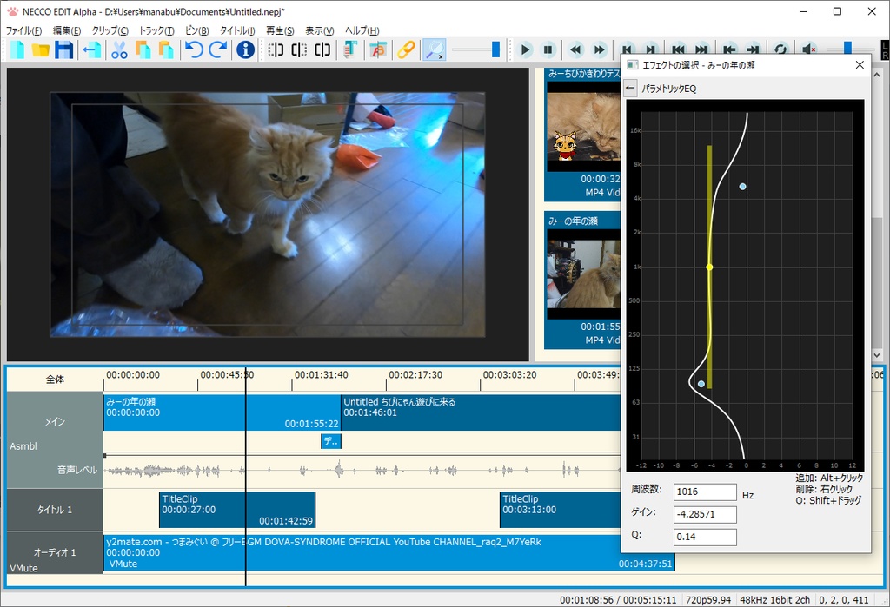Viewport: 890px width, 607px height.
Task: Open the ファイル(F) menu
Action: click(23, 30)
